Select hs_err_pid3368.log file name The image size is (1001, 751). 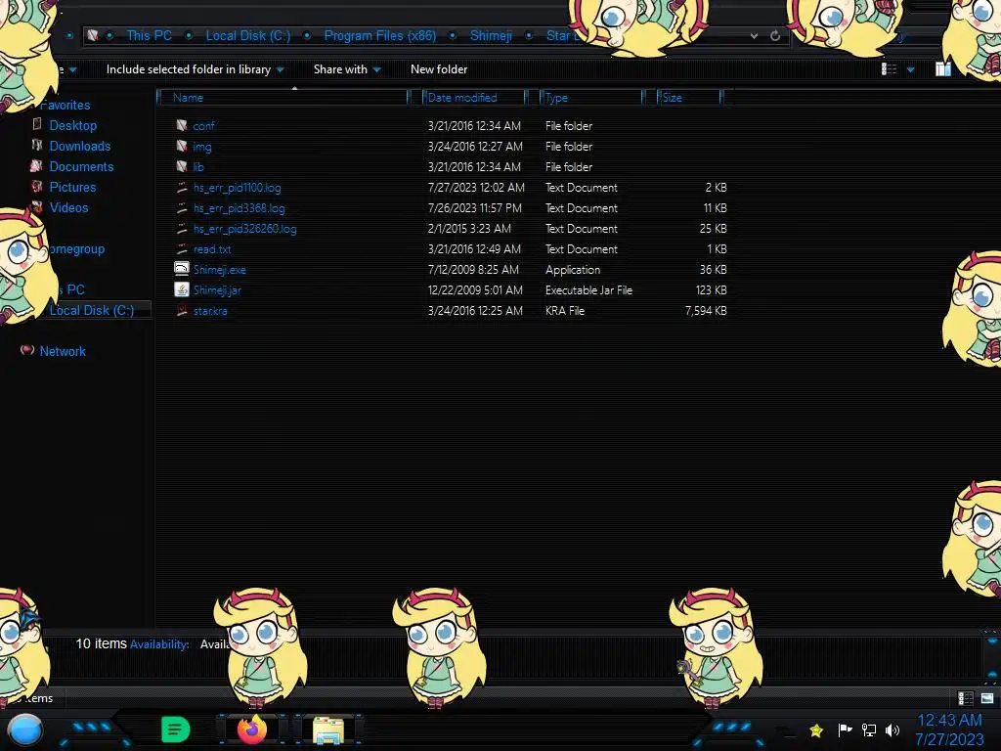click(x=239, y=208)
